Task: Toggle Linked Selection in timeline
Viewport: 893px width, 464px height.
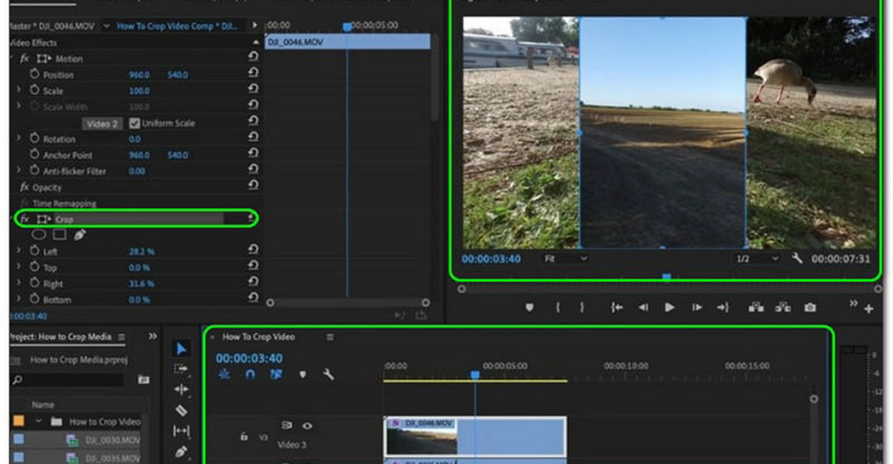Action: click(x=276, y=374)
